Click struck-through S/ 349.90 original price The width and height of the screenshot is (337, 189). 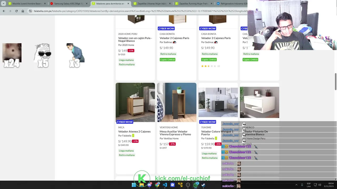pos(123,145)
